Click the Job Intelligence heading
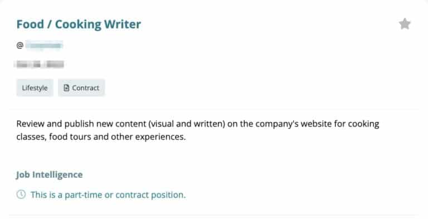This screenshot has width=428, height=219. [50, 174]
